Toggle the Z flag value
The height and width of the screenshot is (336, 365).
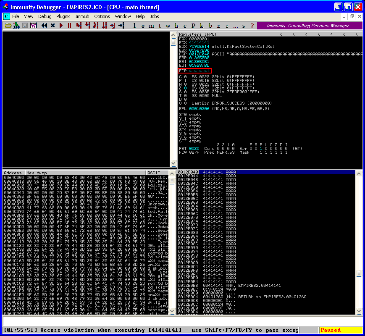[185, 88]
